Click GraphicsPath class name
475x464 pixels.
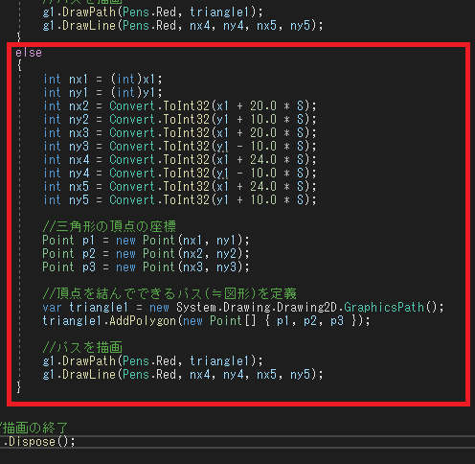tap(384, 308)
